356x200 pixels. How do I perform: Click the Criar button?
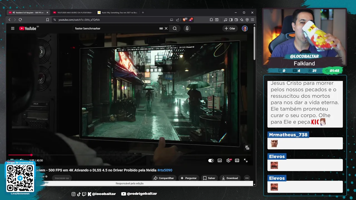pyautogui.click(x=230, y=28)
